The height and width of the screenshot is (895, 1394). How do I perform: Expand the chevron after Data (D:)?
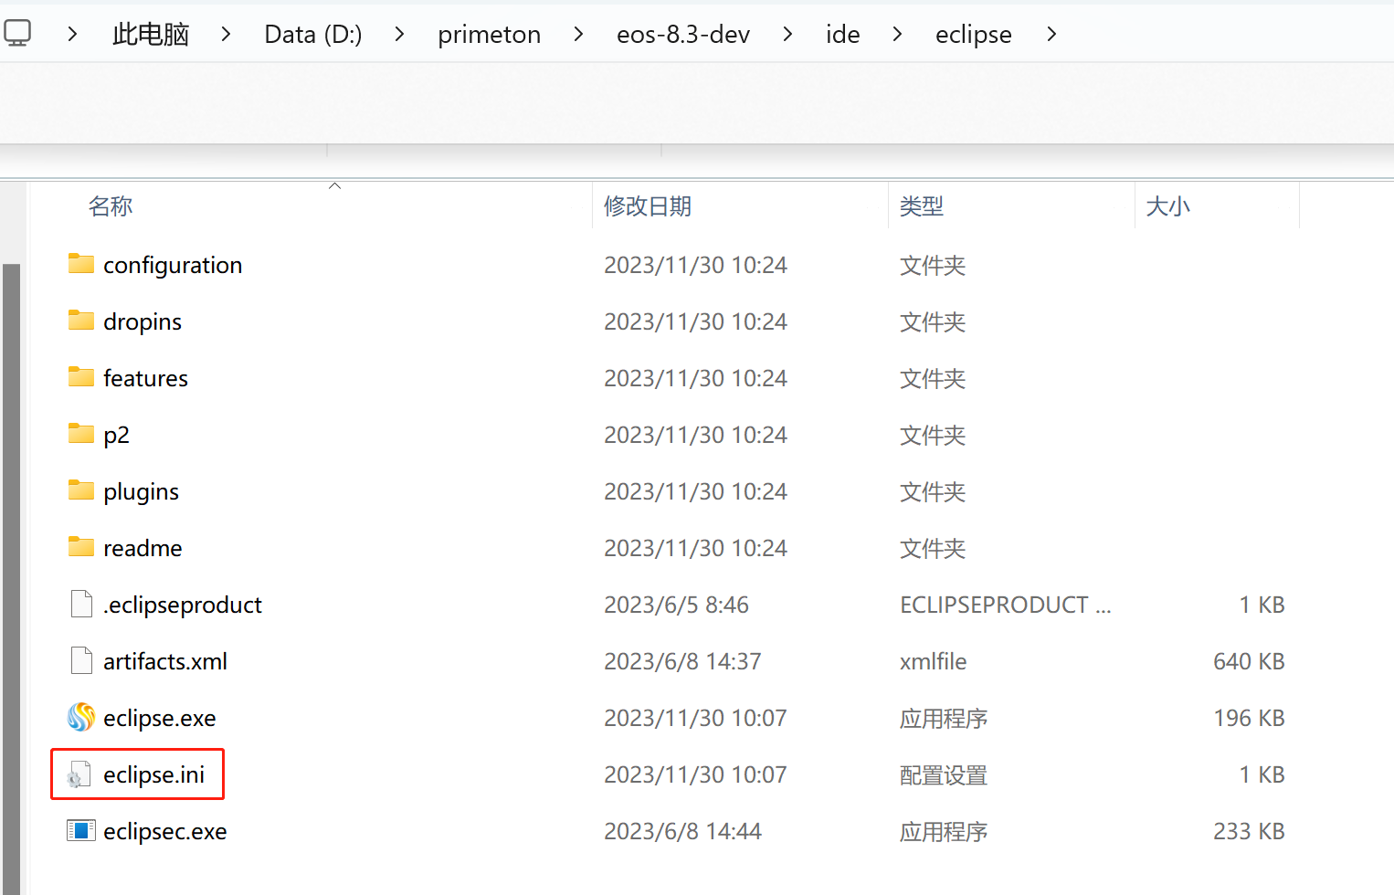399,34
